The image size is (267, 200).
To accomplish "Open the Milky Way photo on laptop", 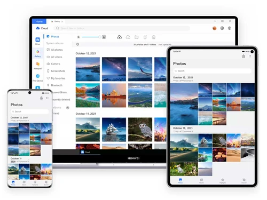I will pos(114,69).
